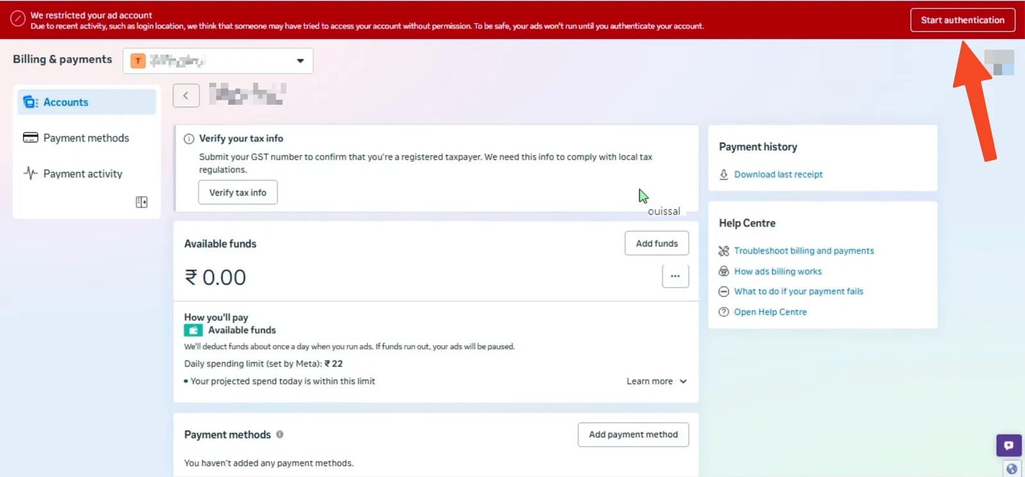Go back using the left chevron button
The height and width of the screenshot is (477, 1025).
pyautogui.click(x=186, y=95)
